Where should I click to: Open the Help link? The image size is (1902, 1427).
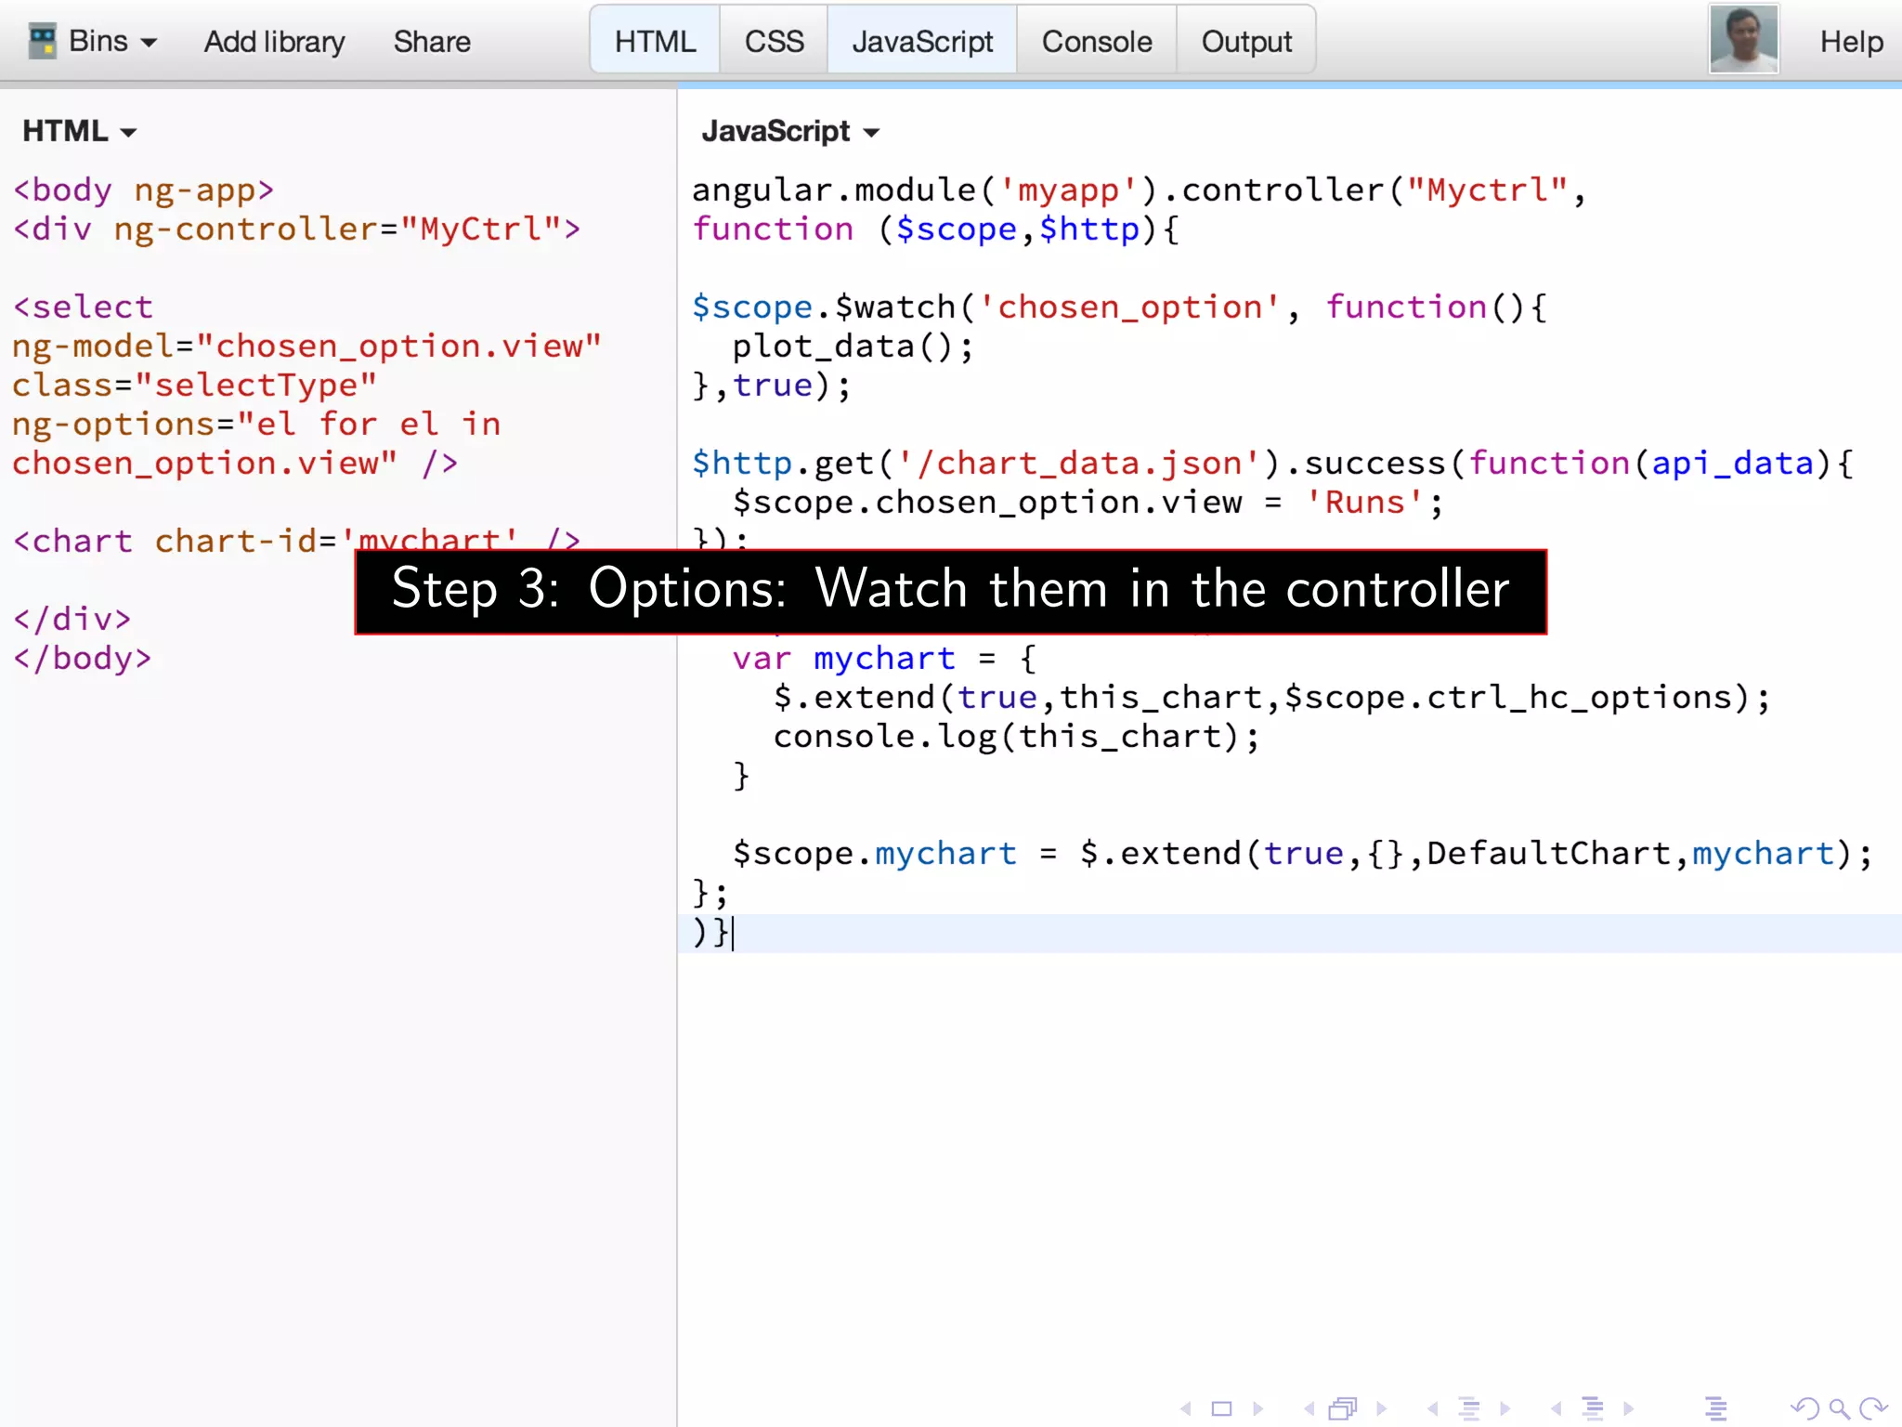coord(1851,42)
